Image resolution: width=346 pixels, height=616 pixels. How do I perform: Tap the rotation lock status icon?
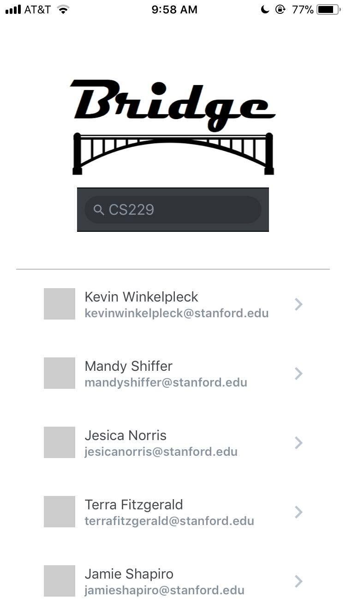click(280, 10)
